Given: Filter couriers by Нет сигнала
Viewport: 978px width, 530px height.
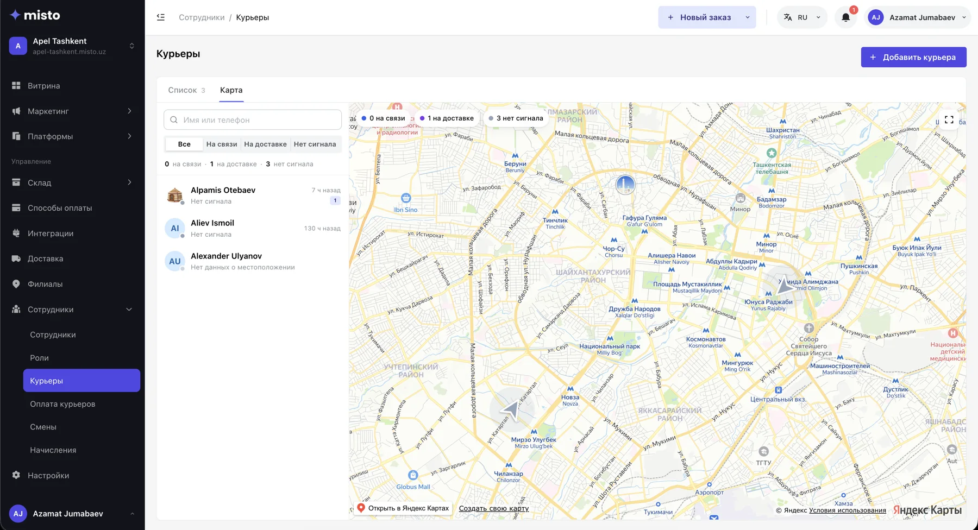Looking at the screenshot, I should (x=315, y=144).
